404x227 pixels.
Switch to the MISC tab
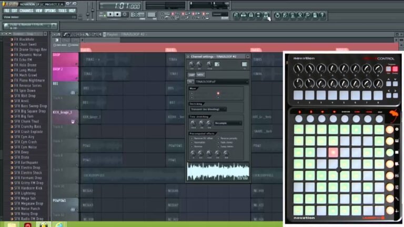pyautogui.click(x=200, y=75)
